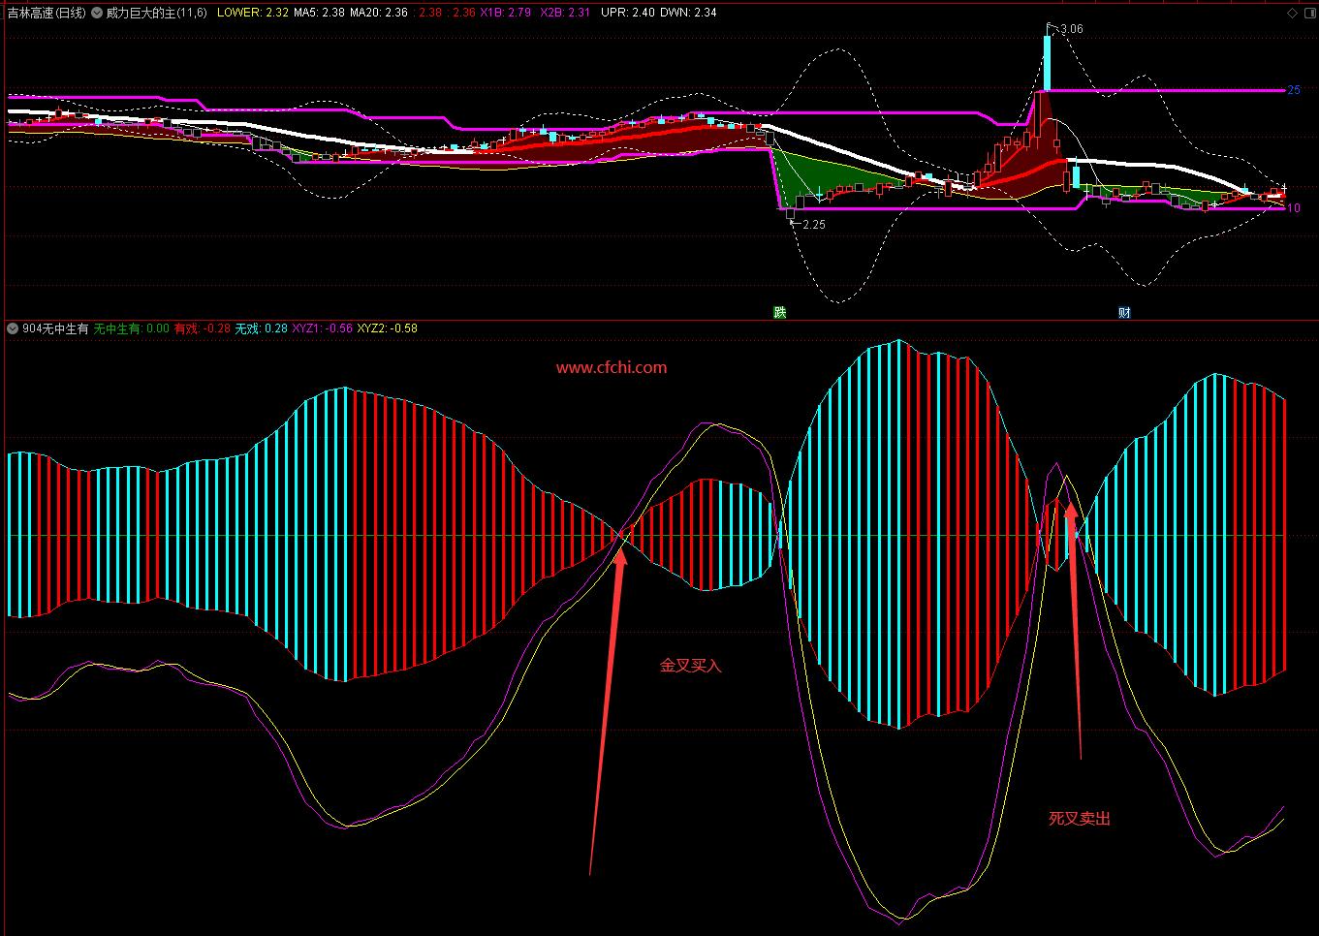Click the XYZ2: -0.58 value
1319x936 pixels.
387,328
